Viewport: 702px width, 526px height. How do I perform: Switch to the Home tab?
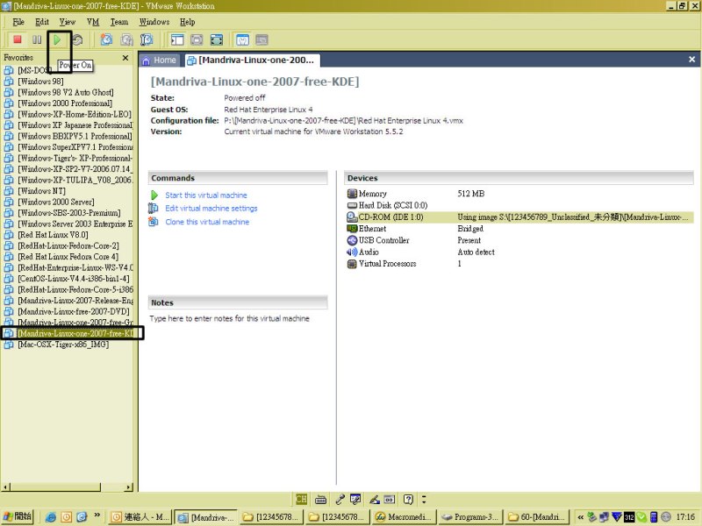(x=160, y=60)
